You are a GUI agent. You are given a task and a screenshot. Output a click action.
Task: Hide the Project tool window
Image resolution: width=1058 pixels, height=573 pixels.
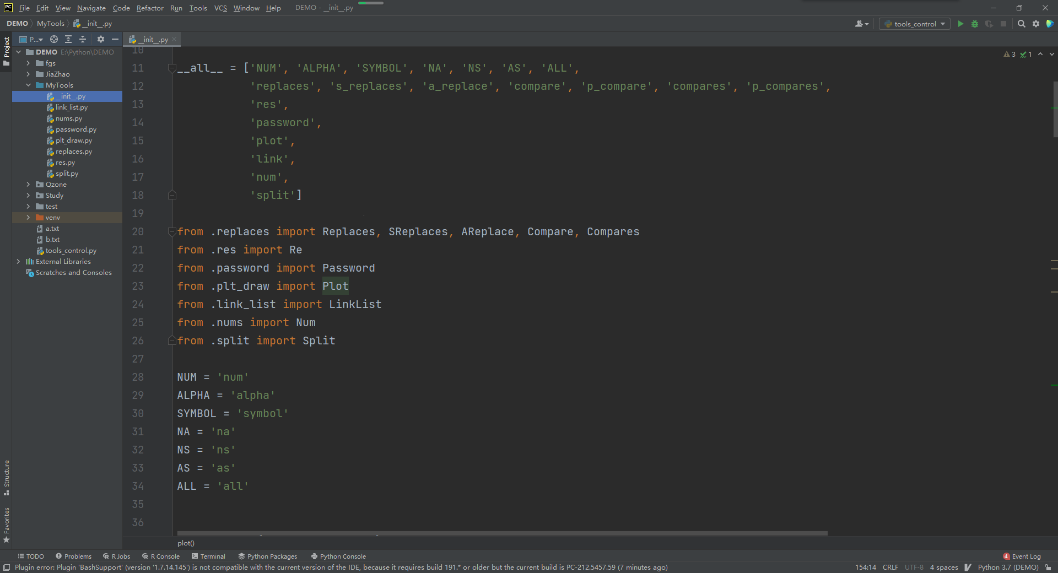pos(115,39)
